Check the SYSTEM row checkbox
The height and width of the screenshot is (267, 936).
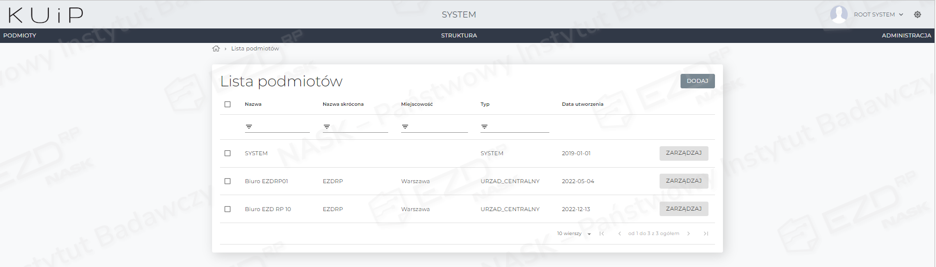(228, 153)
